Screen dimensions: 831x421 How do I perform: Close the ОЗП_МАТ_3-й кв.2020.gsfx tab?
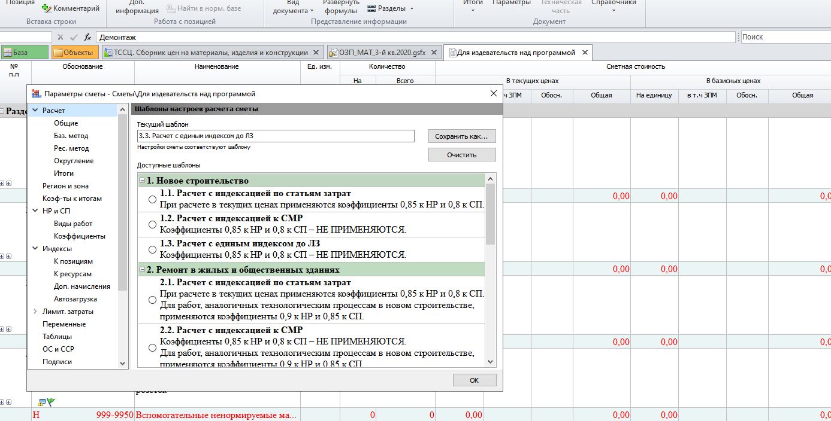(434, 53)
